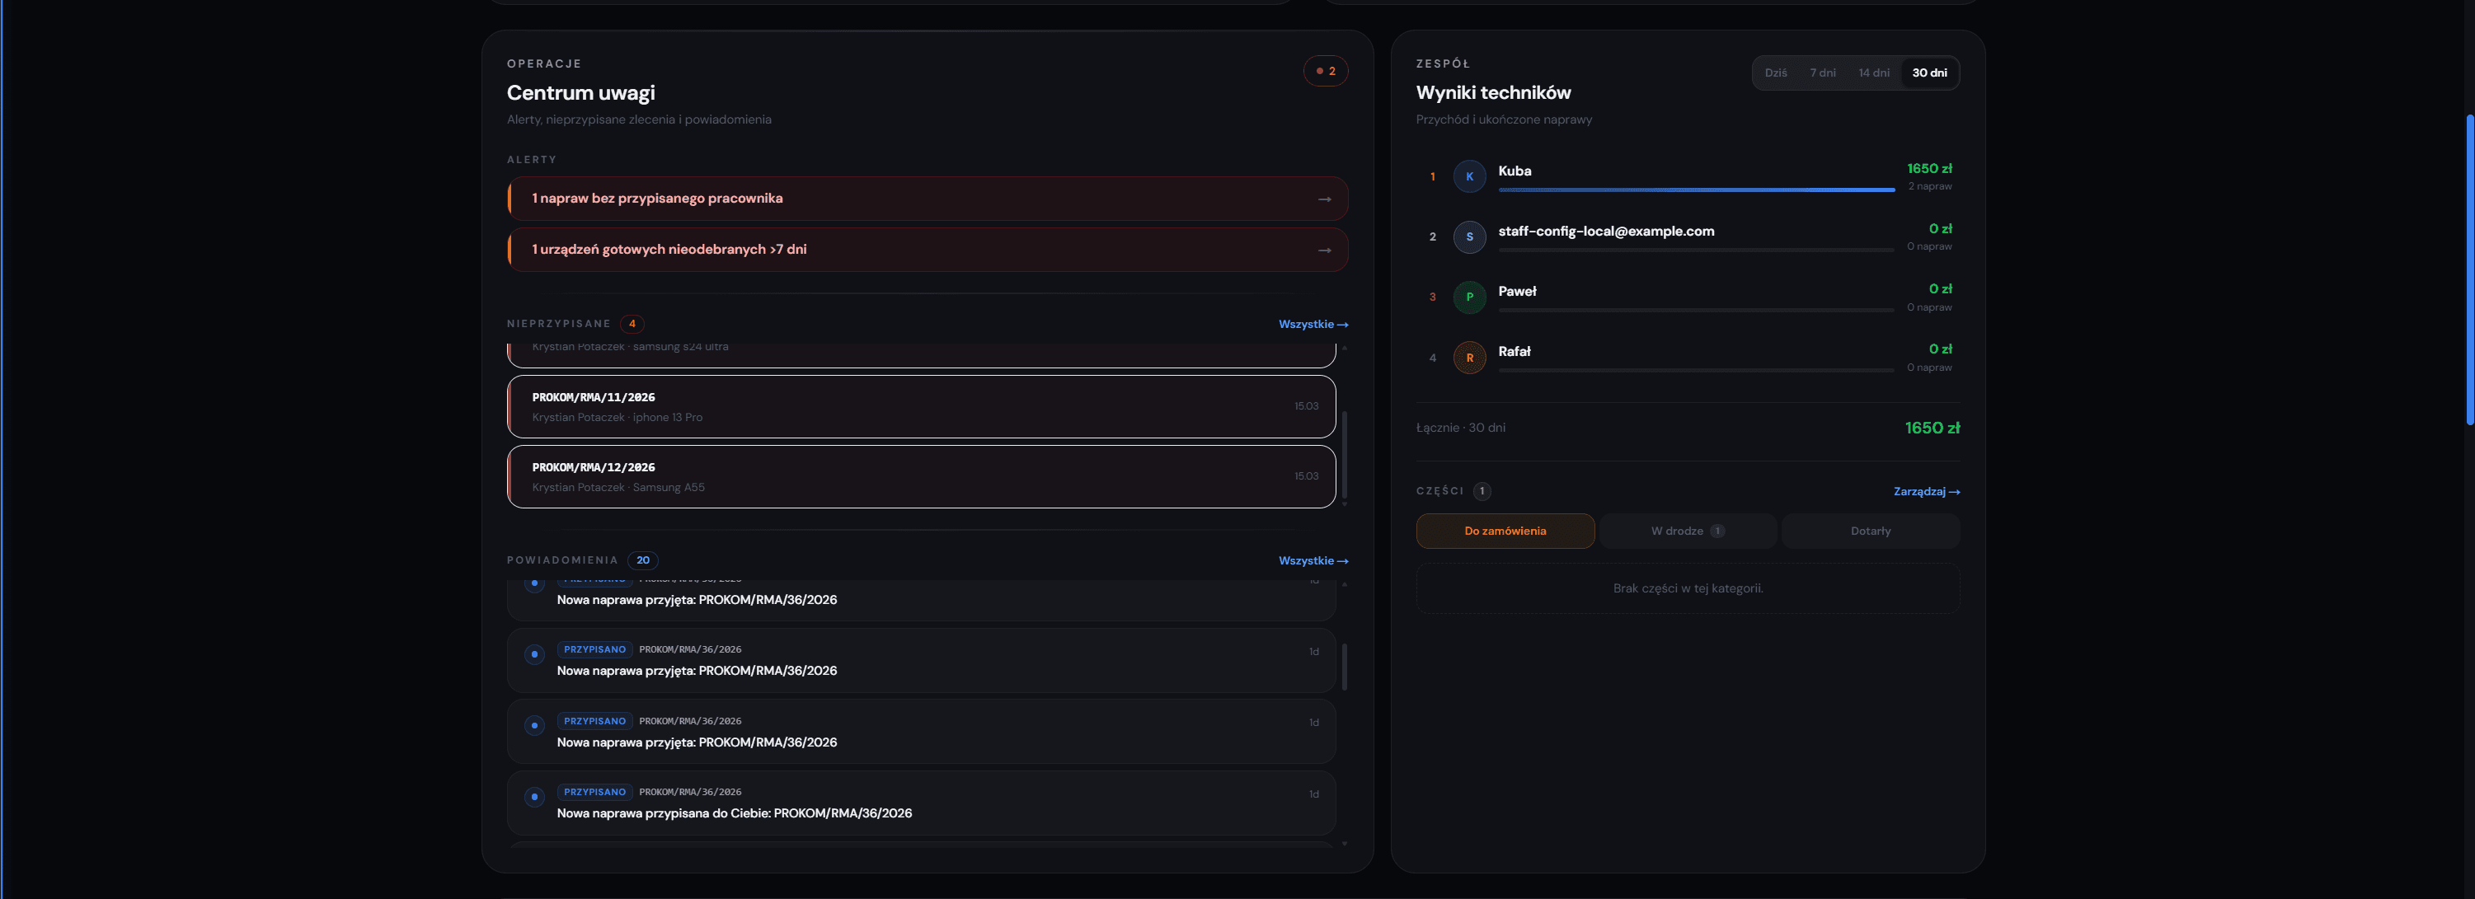Viewport: 2475px width, 899px height.
Task: Click the technician name Kuba
Action: [1515, 171]
